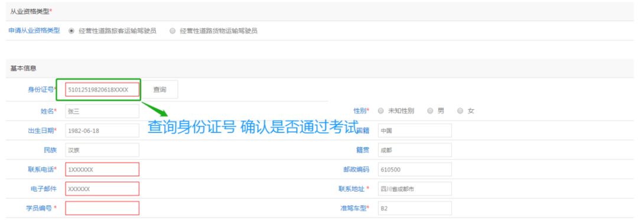Select the 经营性道路旅客运输驾驶员 radio option
Viewport: 638px width, 220px height.
[71, 31]
